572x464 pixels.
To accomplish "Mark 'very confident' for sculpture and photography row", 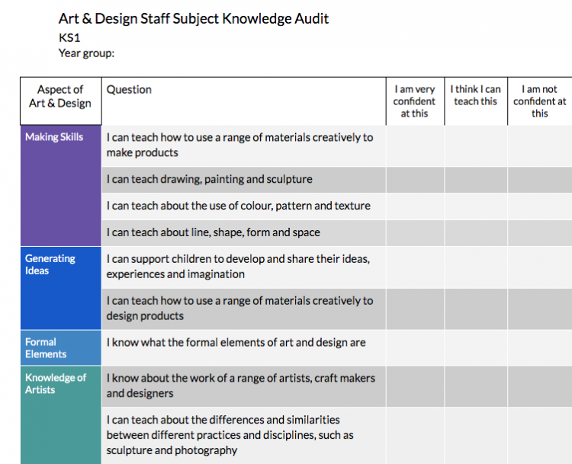I will click(415, 436).
